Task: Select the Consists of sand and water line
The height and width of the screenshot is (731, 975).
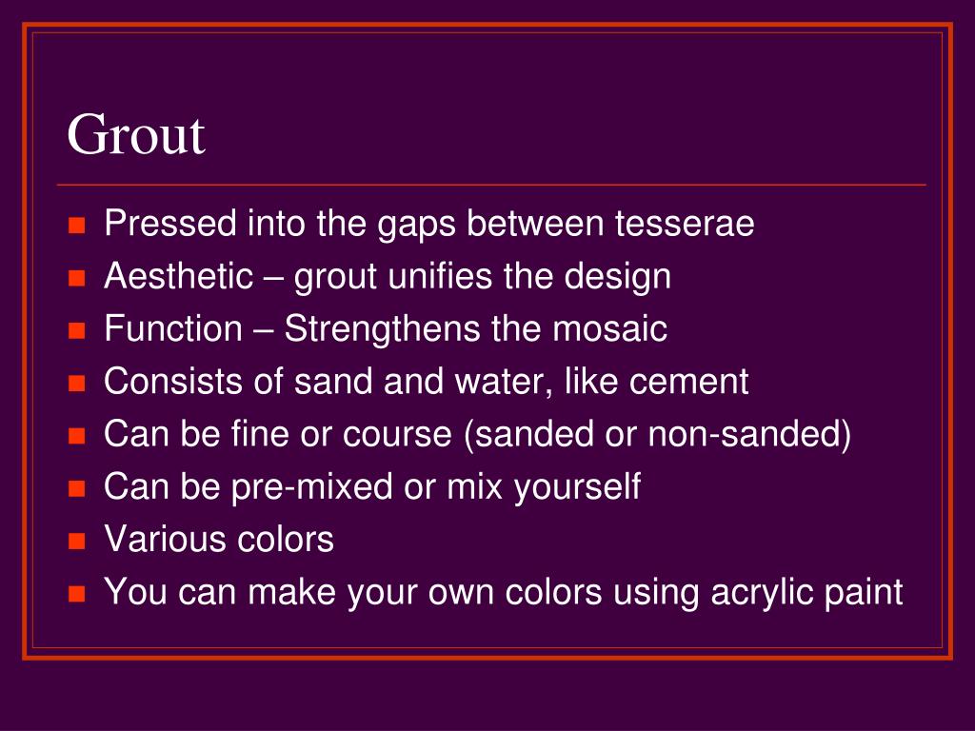Action: pyautogui.click(x=426, y=381)
